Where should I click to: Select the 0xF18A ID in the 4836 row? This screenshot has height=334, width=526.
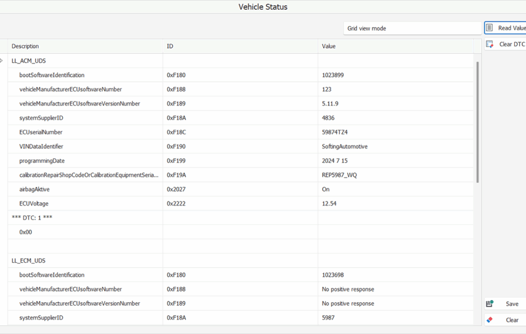coord(176,118)
